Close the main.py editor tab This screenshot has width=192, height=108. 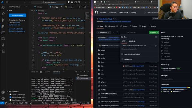(61, 7)
